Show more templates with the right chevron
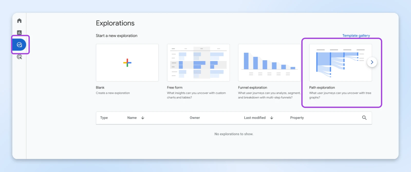 point(372,62)
